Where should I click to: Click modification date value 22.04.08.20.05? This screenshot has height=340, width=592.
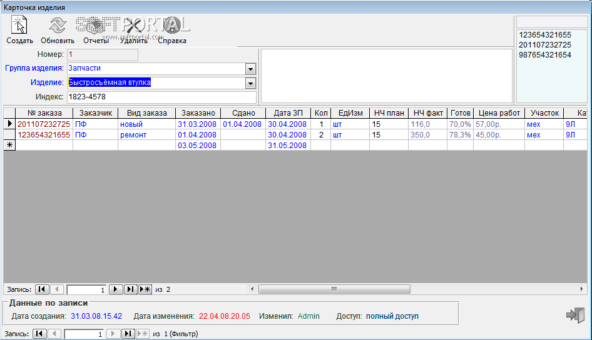(224, 316)
